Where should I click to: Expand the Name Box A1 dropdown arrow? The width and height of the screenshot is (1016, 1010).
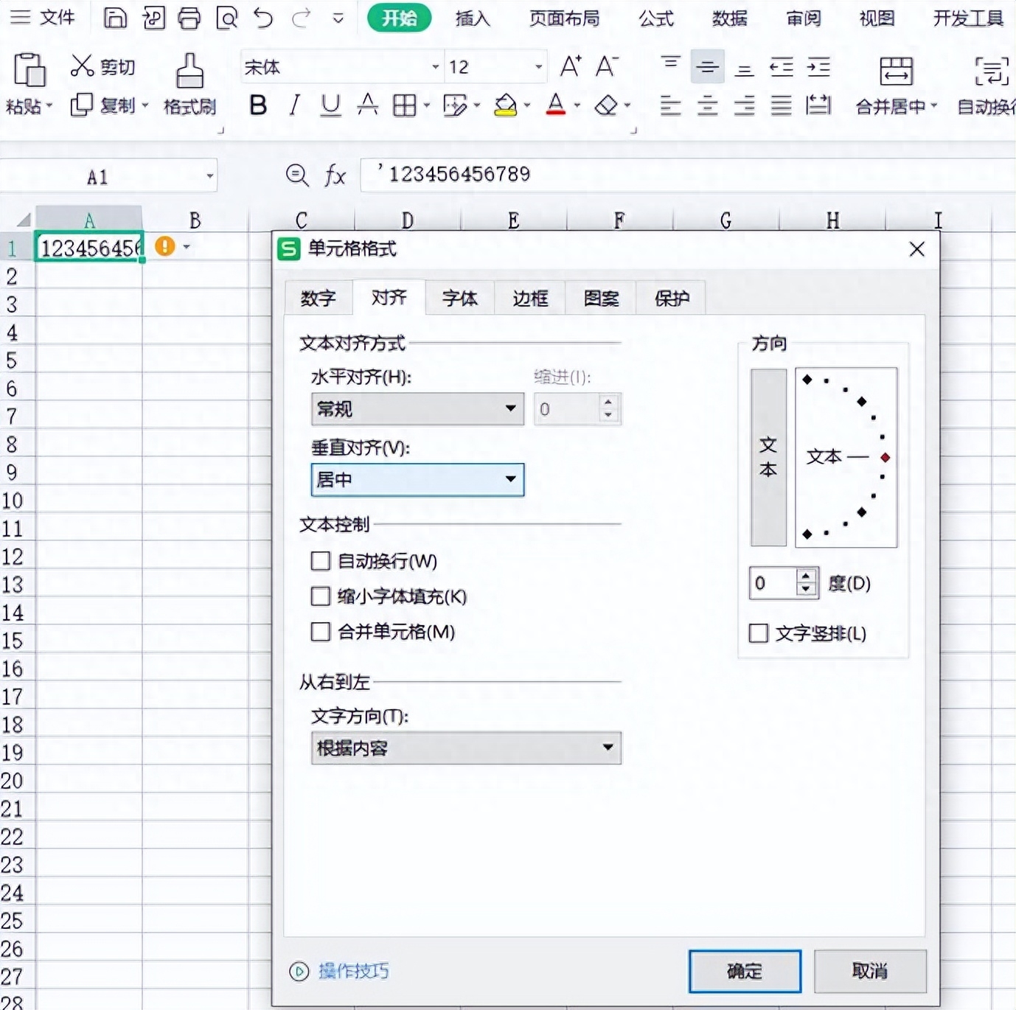click(210, 175)
